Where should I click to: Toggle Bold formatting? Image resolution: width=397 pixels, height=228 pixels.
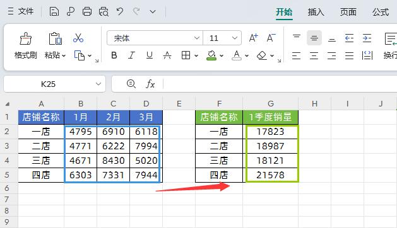pyautogui.click(x=114, y=55)
